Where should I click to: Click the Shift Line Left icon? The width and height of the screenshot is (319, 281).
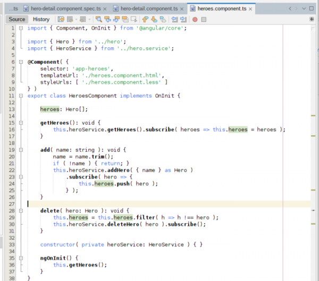coord(173,19)
